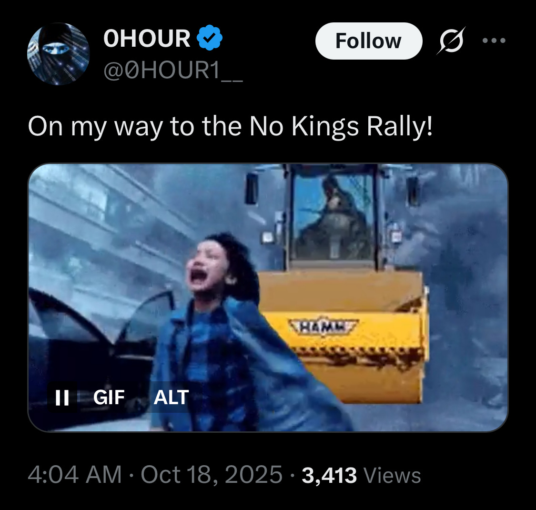Click the word Views beside the count

tap(392, 475)
